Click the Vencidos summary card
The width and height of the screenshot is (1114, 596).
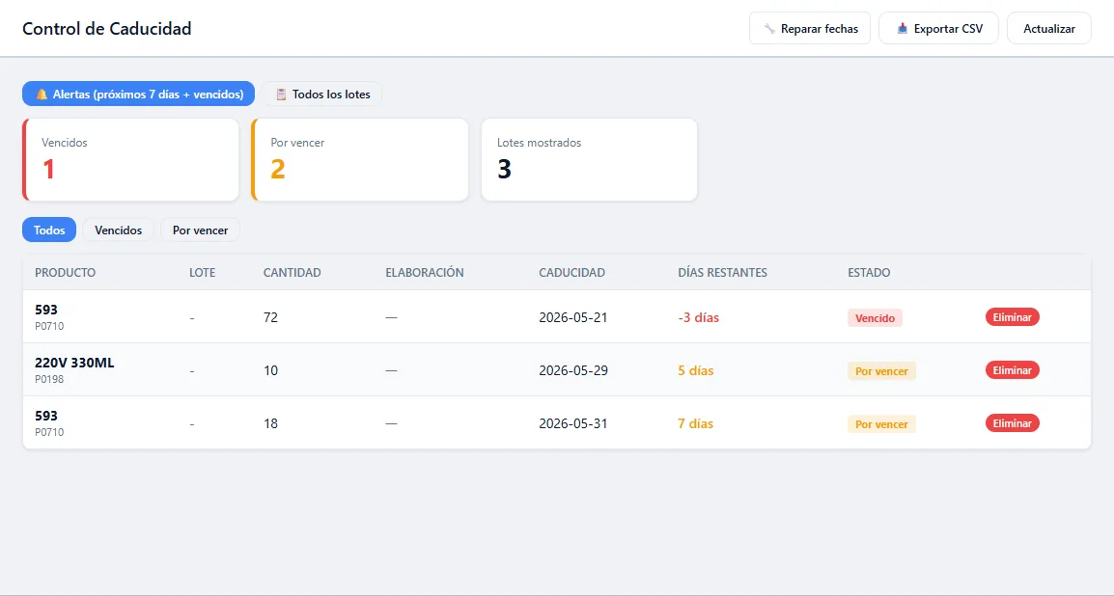pyautogui.click(x=130, y=160)
